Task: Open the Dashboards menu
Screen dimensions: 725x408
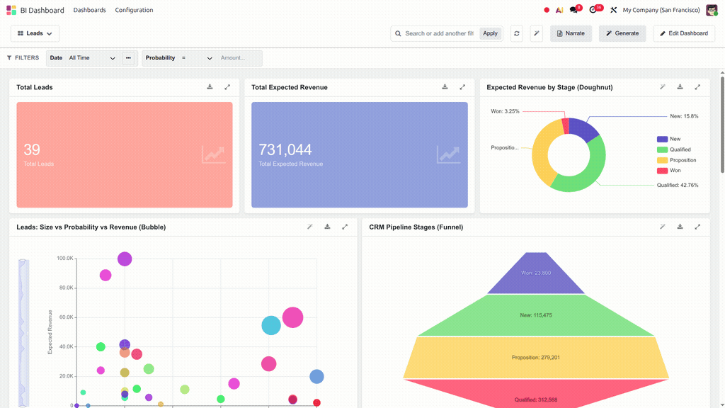Action: tap(89, 10)
